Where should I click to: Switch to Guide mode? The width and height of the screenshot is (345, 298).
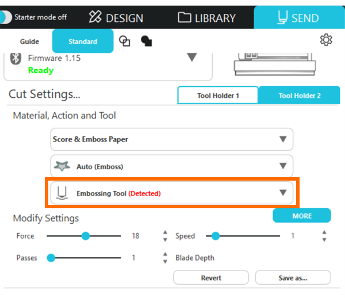[29, 41]
